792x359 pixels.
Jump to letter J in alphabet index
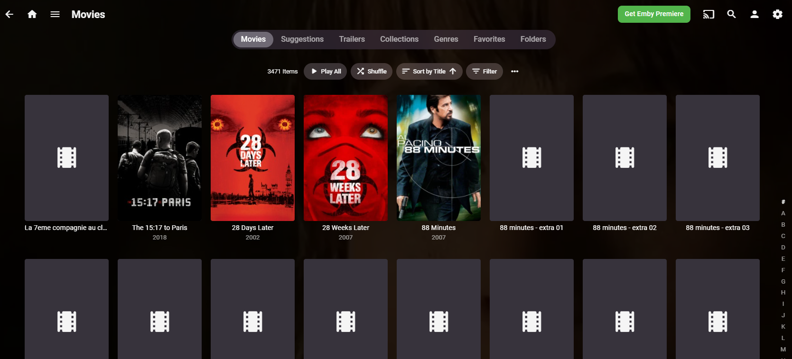click(x=783, y=315)
